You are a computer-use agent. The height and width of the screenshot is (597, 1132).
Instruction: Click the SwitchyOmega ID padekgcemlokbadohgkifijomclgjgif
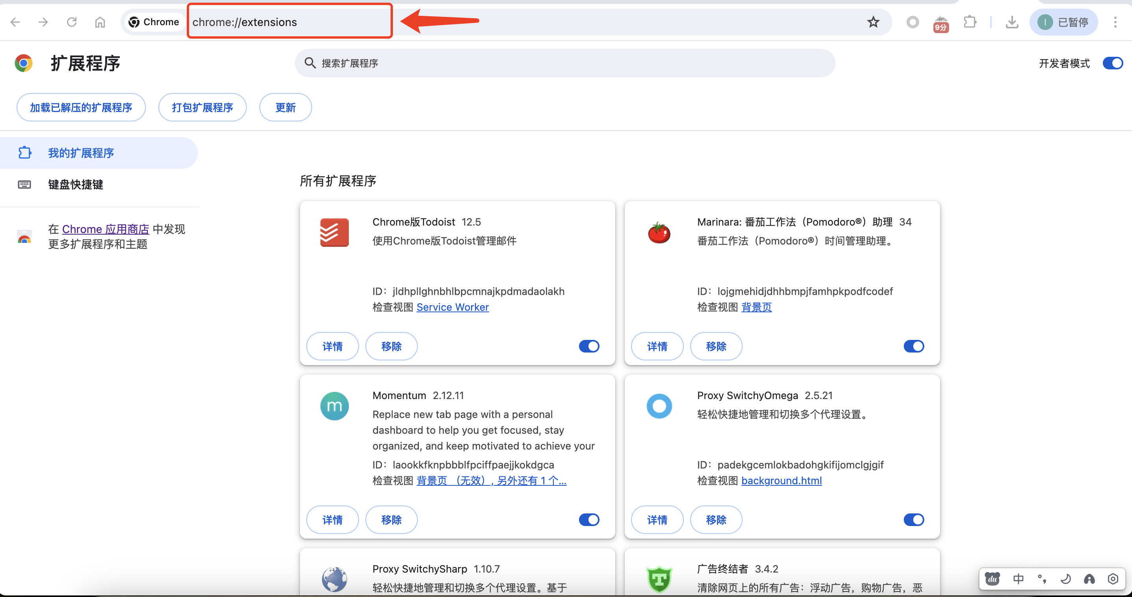point(800,465)
